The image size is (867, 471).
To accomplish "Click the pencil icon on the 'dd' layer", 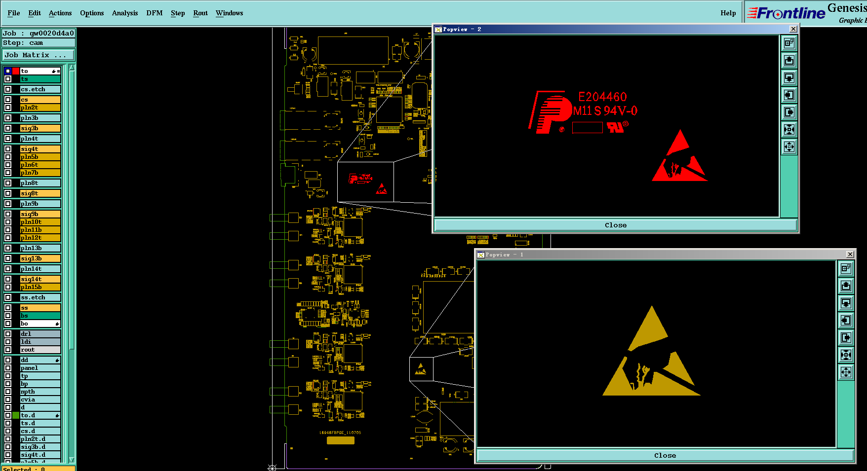I will pos(57,361).
